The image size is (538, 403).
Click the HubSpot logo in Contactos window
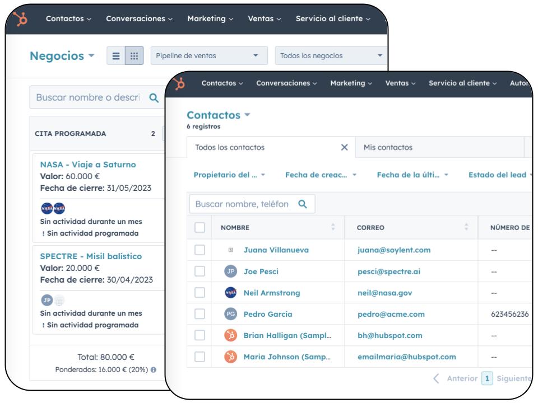pos(180,83)
